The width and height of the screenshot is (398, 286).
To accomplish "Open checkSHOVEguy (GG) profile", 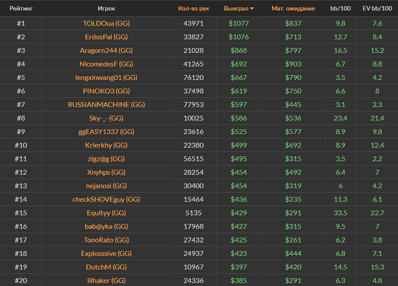I will pos(106,199).
